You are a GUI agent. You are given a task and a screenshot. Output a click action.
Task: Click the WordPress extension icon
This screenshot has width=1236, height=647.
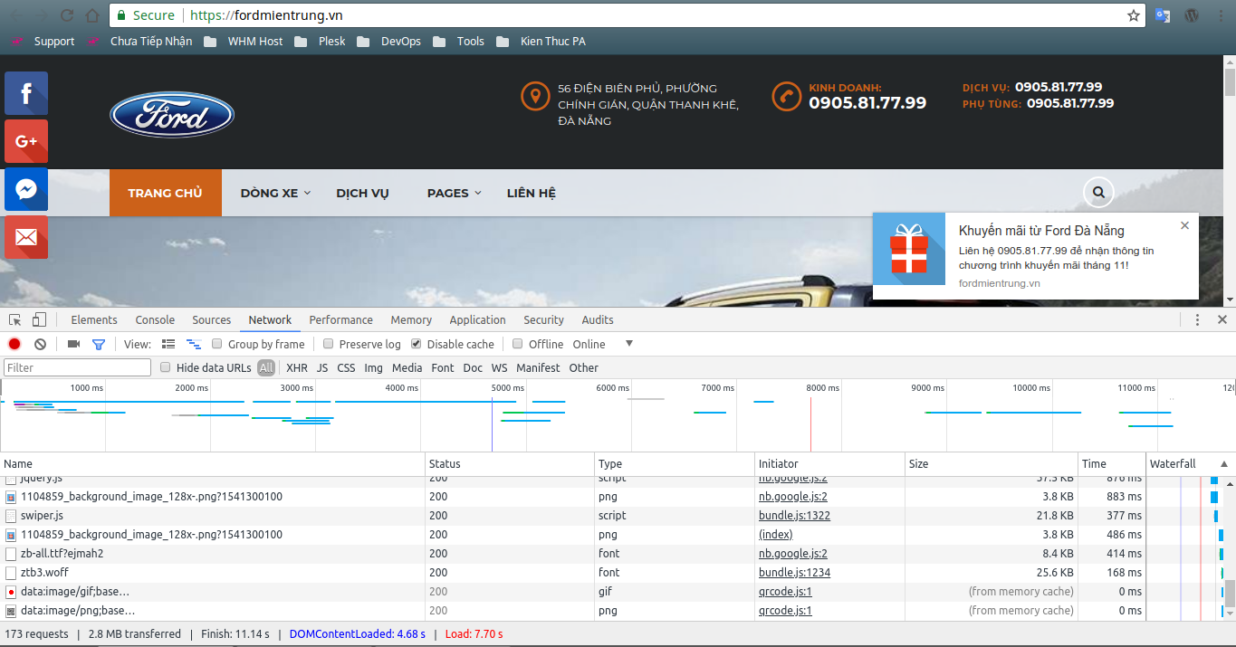1193,15
